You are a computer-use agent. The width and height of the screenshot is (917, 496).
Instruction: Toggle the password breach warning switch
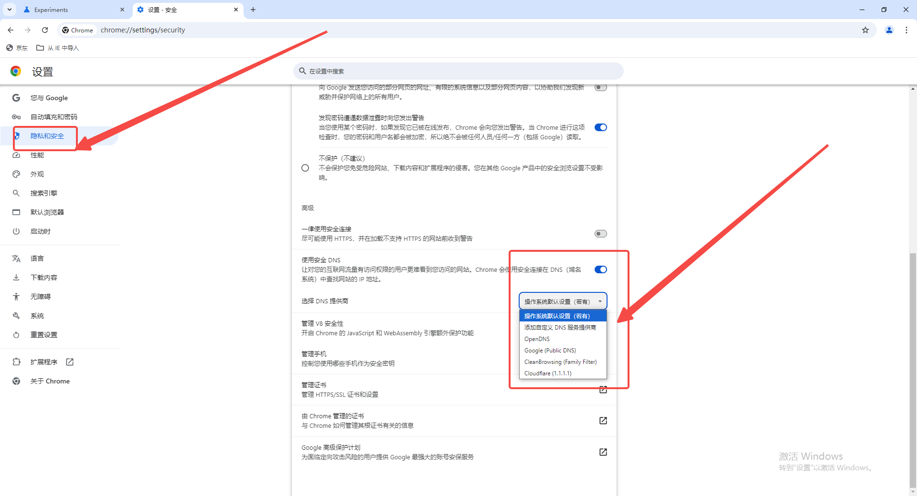click(x=601, y=127)
